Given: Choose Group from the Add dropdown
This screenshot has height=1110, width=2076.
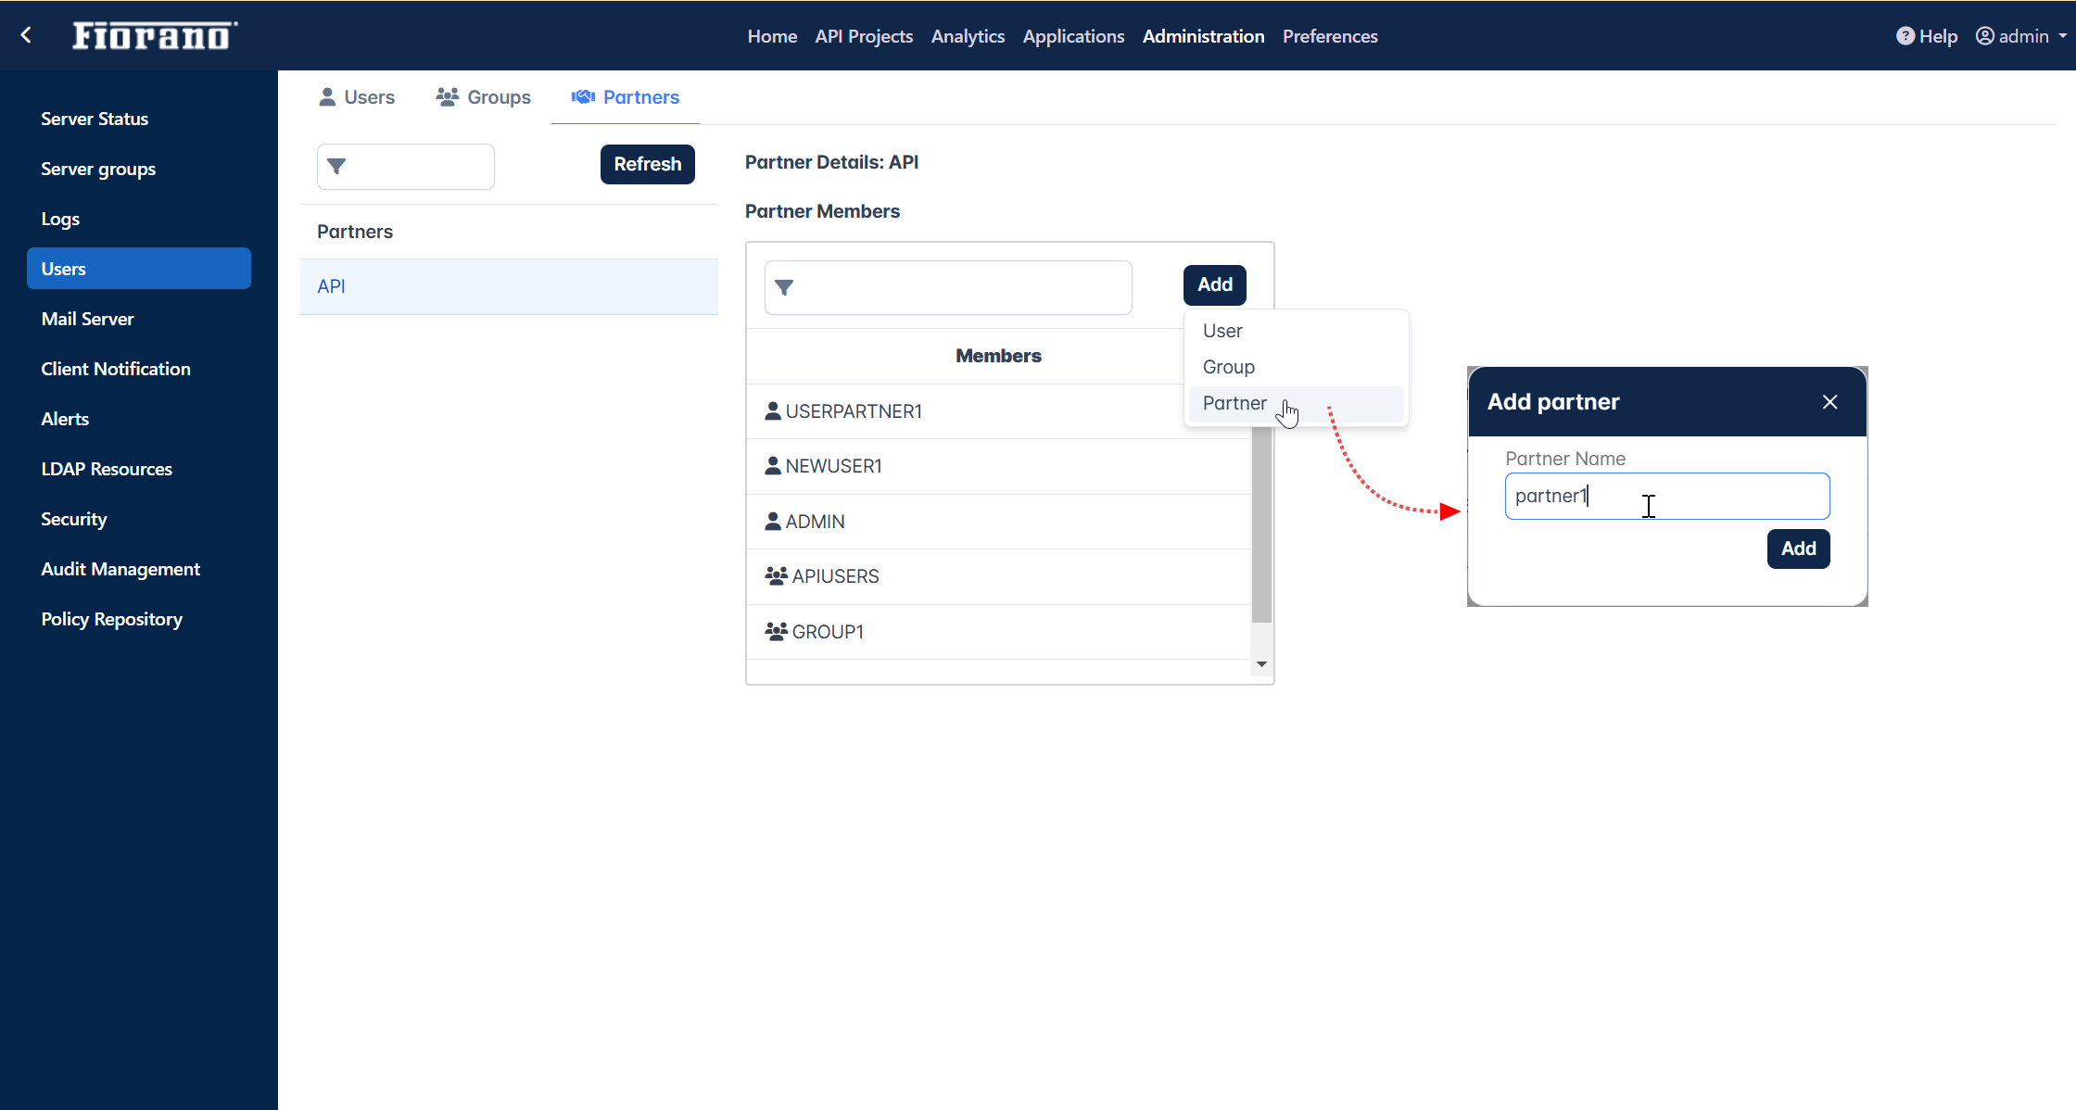Looking at the screenshot, I should pos(1296,367).
